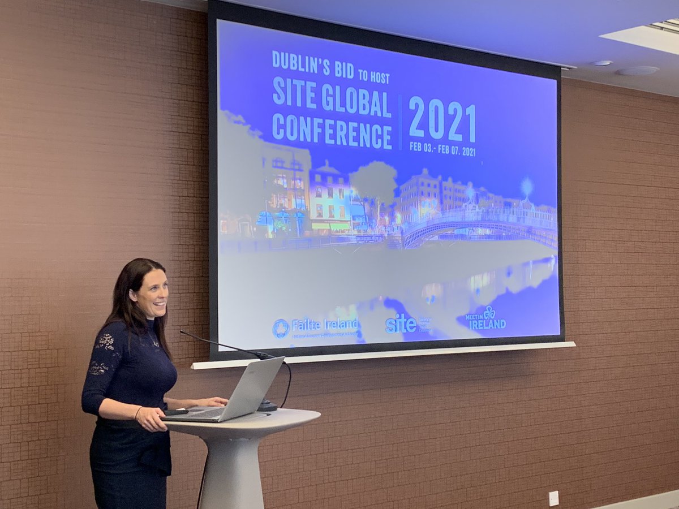Click the "DUBLIN'S BID" heading text on the slide
This screenshot has height=509, width=679.
pos(312,63)
